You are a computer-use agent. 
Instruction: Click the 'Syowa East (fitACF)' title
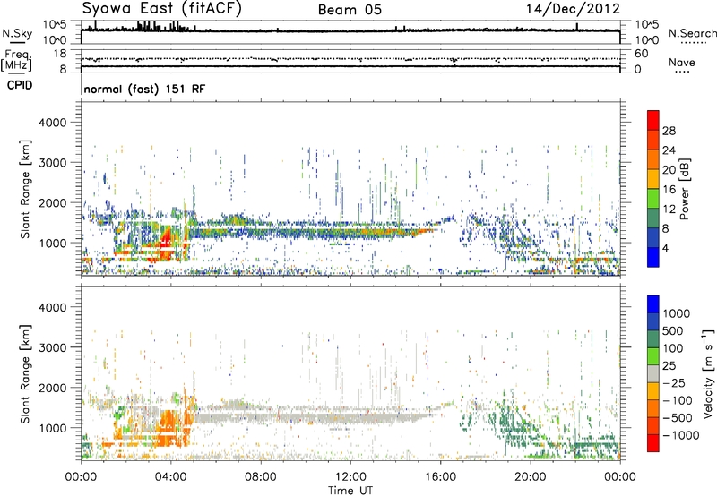161,8
